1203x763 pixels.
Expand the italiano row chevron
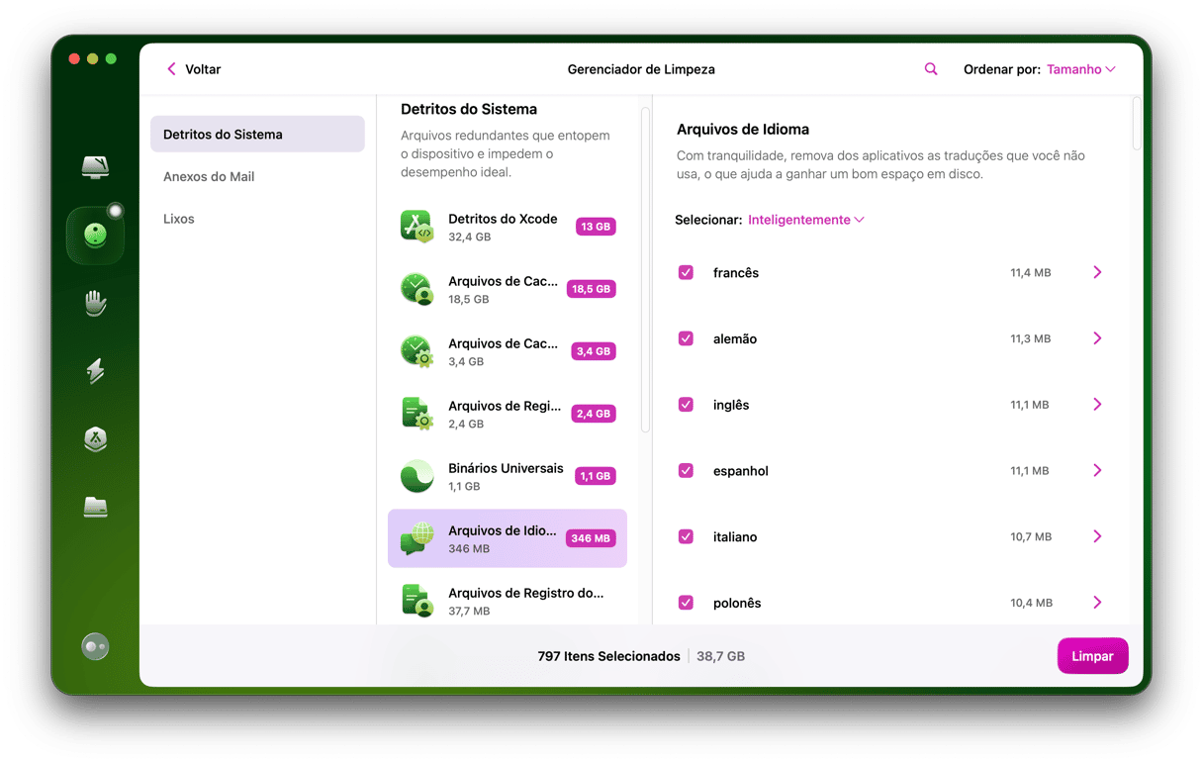click(1097, 536)
